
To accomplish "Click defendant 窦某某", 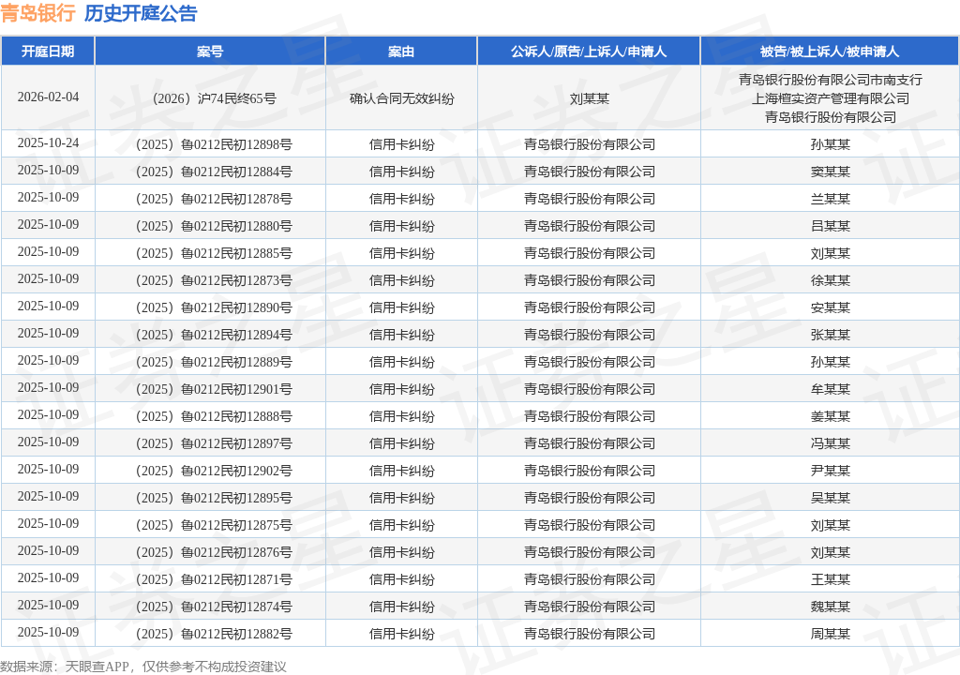I will [831, 172].
